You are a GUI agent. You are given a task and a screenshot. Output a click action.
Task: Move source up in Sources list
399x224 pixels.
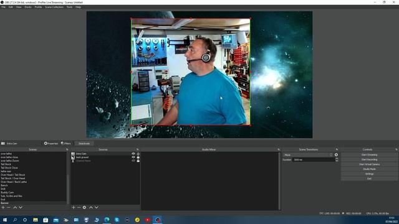[x=91, y=207]
